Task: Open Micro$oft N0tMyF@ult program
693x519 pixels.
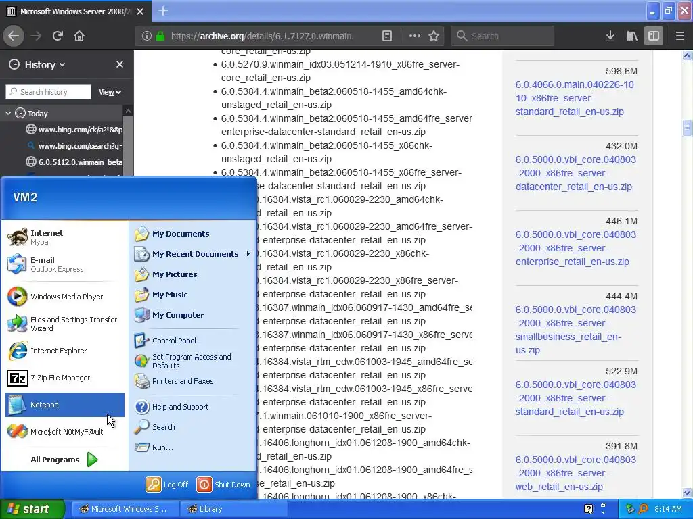Action: tap(65, 432)
